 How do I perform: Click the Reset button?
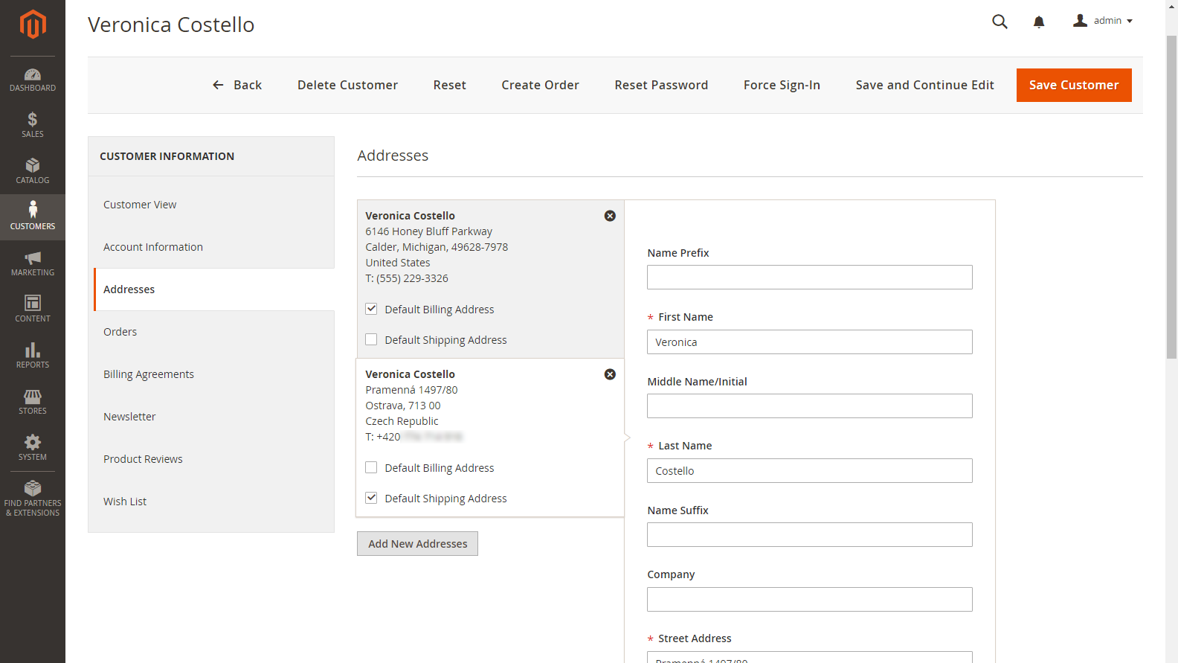pos(450,85)
